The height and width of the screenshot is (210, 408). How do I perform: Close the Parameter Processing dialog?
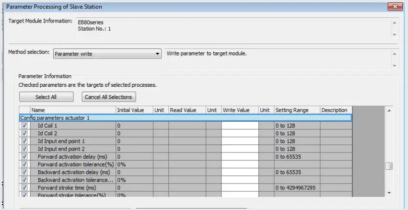click(395, 7)
